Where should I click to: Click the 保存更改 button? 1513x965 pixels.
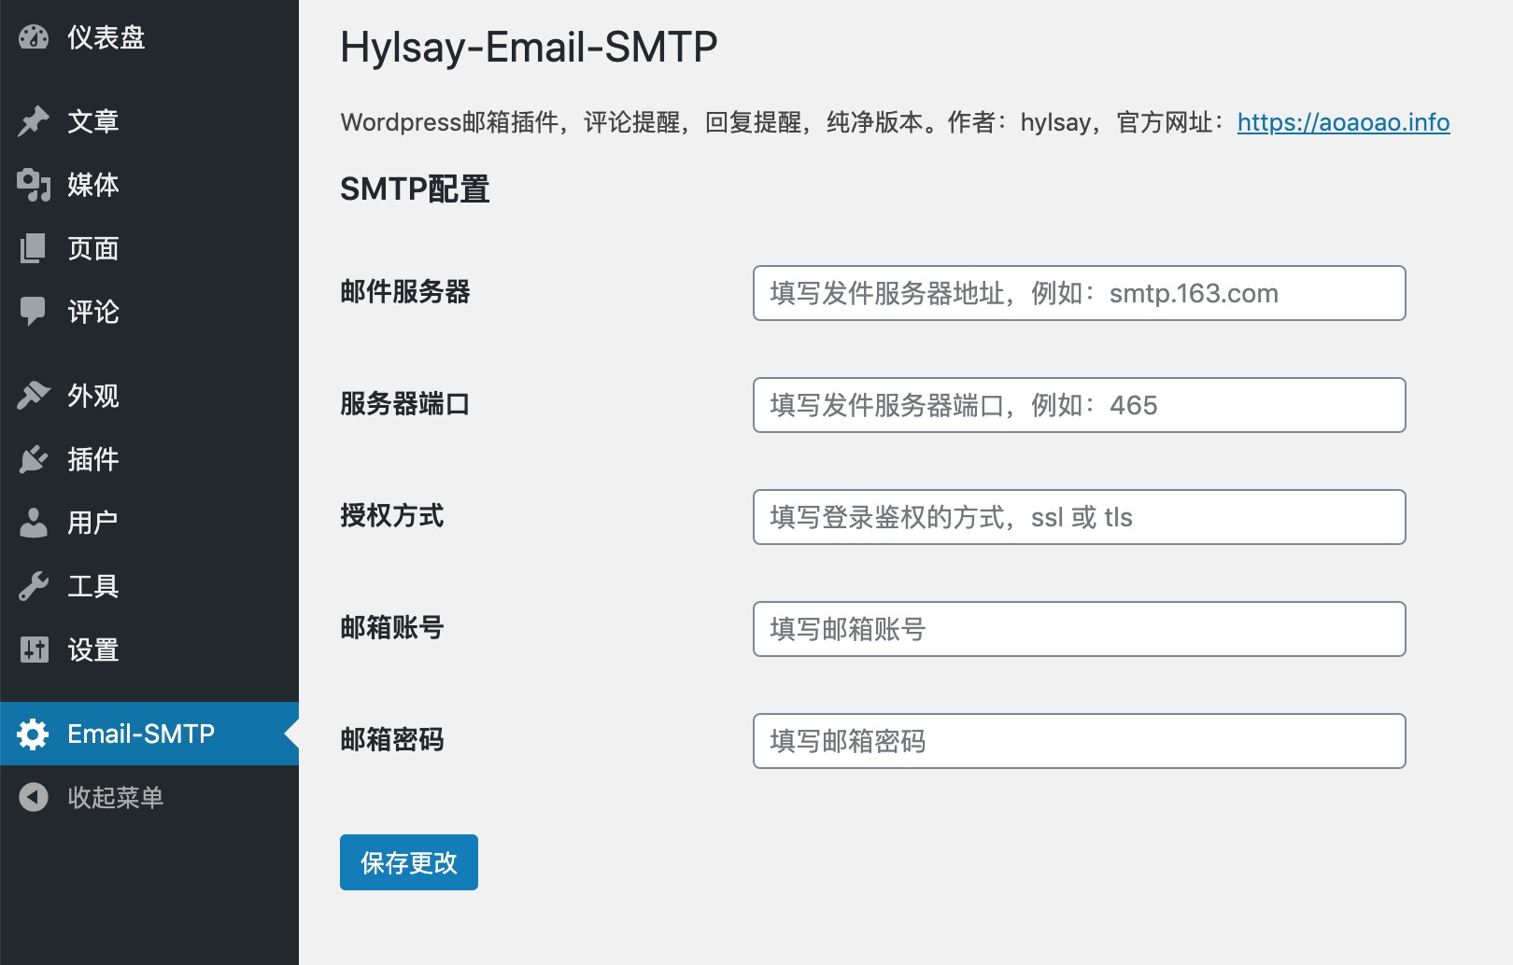(408, 862)
